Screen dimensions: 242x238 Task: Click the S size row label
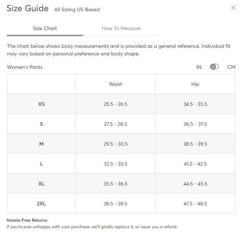click(x=41, y=124)
